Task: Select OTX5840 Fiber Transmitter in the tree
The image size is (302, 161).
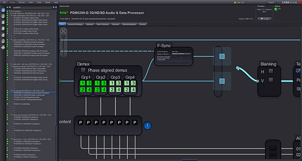Action: [x=30, y=68]
